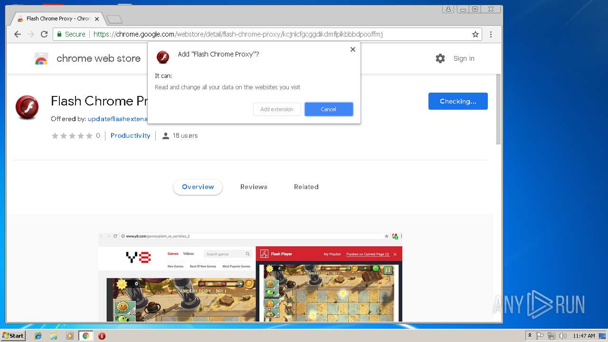The height and width of the screenshot is (342, 608).
Task: Open Internet Explorer from taskbar
Action: click(x=38, y=336)
